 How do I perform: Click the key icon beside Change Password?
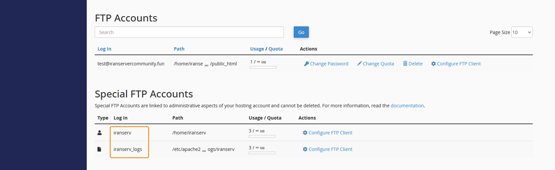[x=306, y=64]
